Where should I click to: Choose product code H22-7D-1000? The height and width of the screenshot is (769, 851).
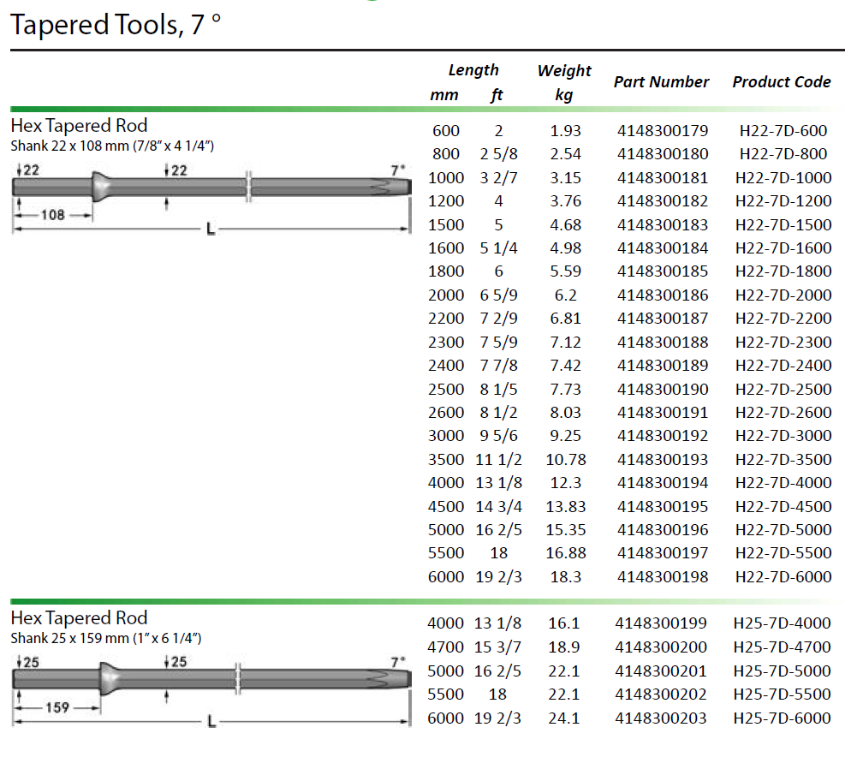[x=783, y=178]
